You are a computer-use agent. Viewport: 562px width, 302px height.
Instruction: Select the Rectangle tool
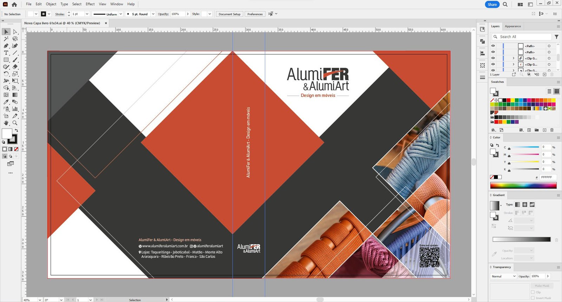(6, 60)
